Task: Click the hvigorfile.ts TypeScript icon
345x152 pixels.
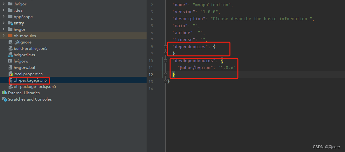Action: coord(10,55)
